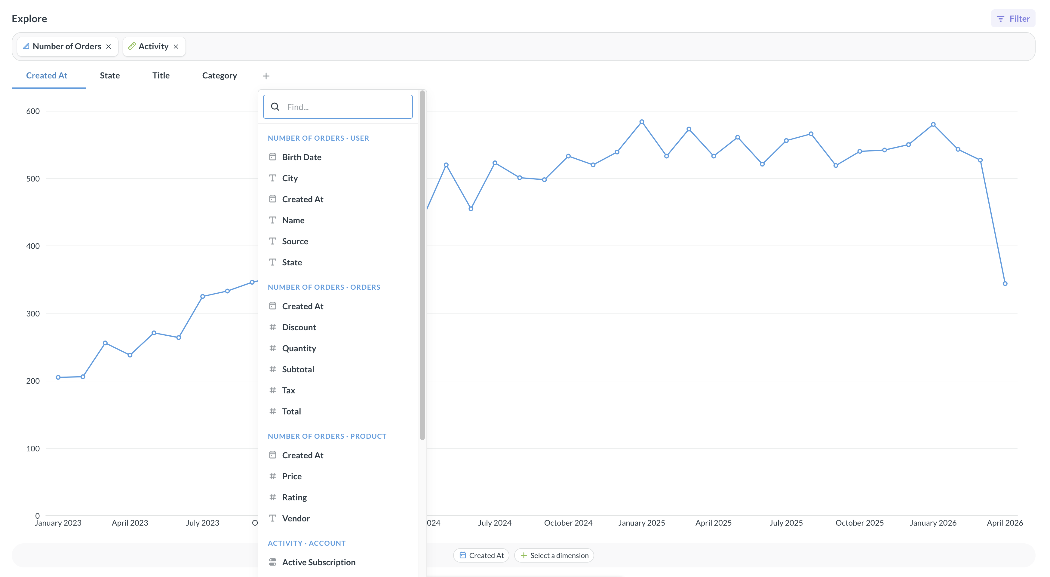This screenshot has width=1050, height=577.
Task: Switch to the Category tab
Action: (219, 75)
